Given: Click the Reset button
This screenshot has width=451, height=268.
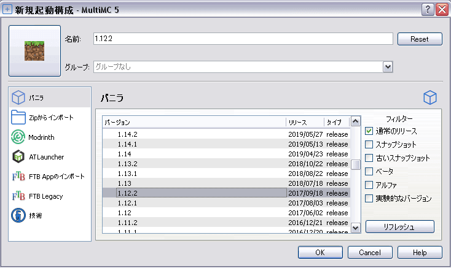Looking at the screenshot, I should [420, 39].
